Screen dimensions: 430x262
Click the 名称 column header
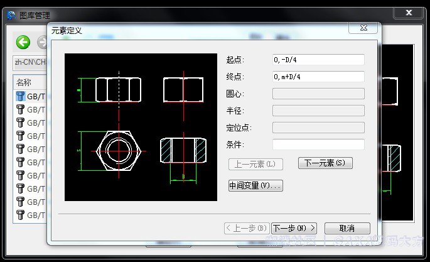coord(28,82)
